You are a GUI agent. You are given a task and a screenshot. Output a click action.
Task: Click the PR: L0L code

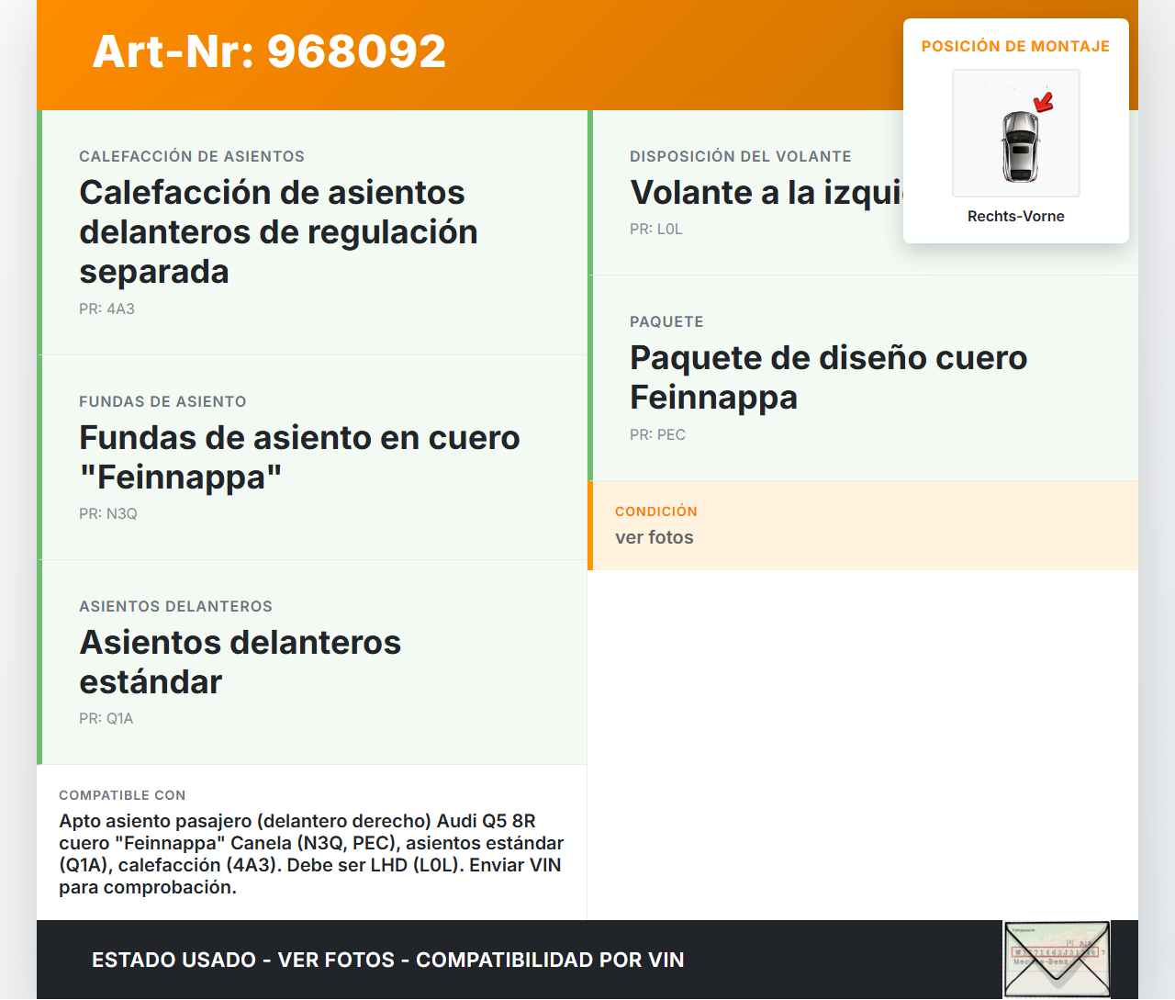[655, 230]
